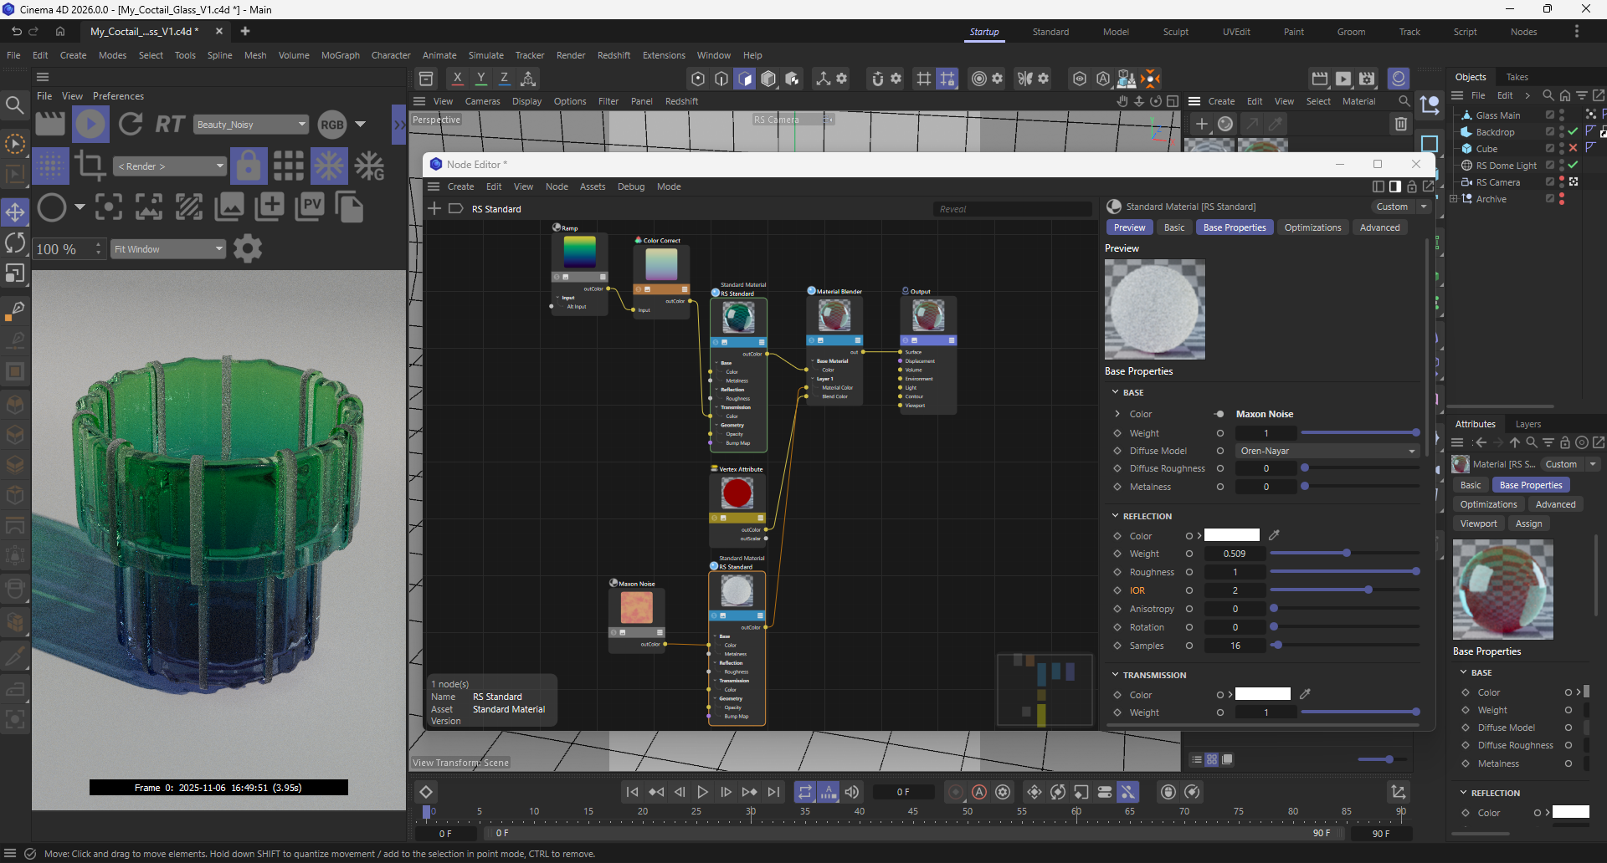Jump to the start of the timeline
Viewport: 1607px width, 863px height.
click(633, 792)
